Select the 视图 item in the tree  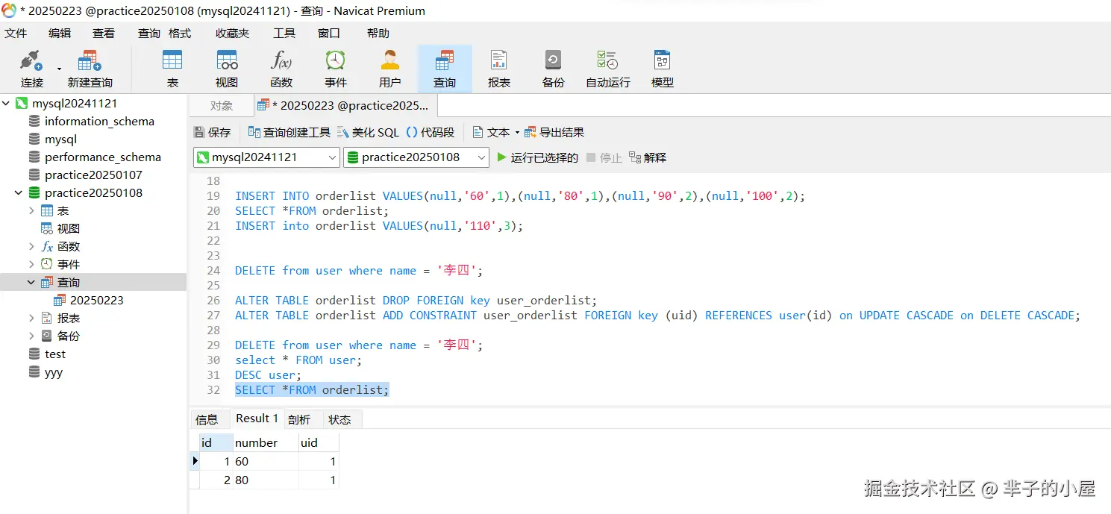(x=68, y=229)
